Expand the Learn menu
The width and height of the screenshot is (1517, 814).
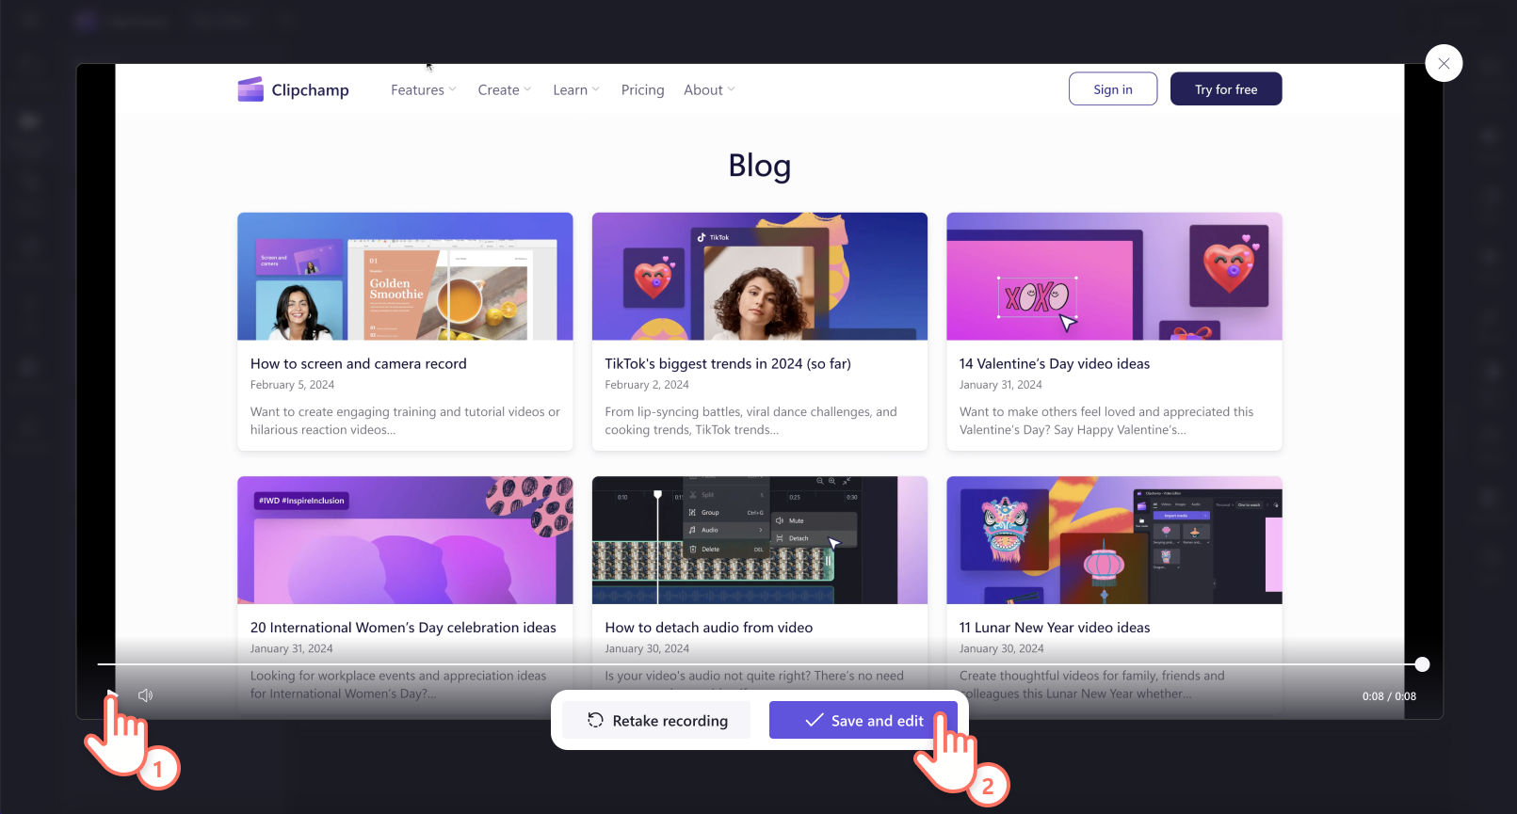(x=576, y=90)
